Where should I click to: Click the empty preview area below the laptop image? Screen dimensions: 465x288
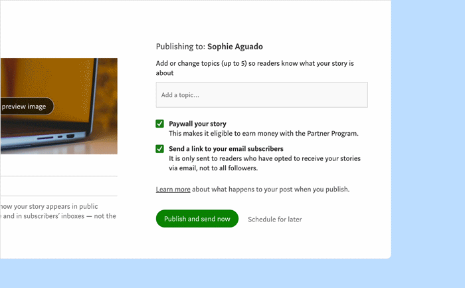(58, 165)
